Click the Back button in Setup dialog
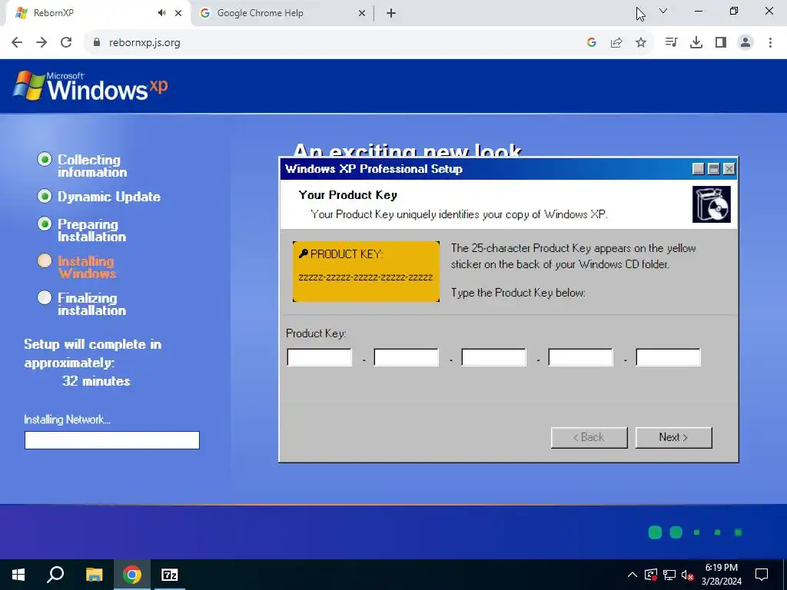 coord(589,437)
